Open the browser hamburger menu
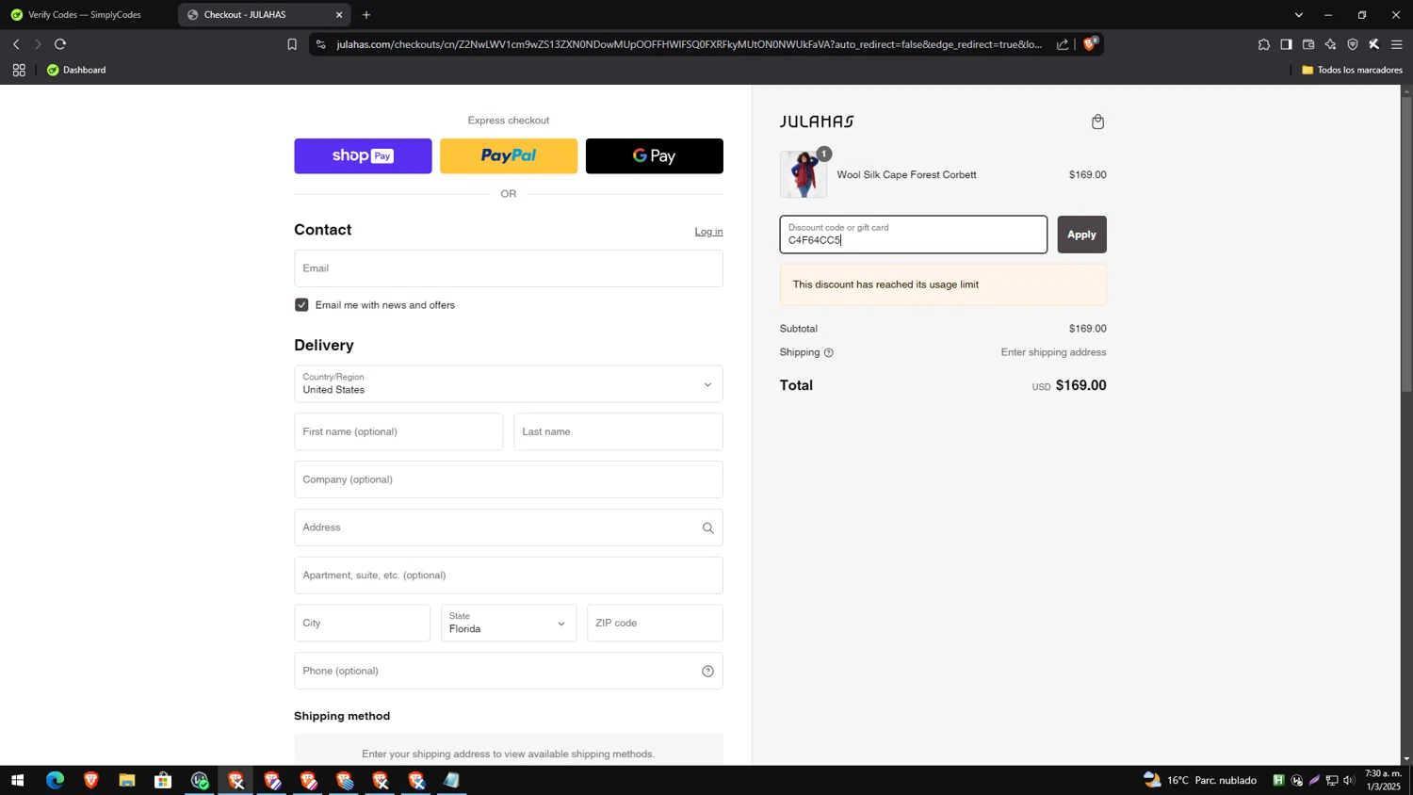 pos(1396,44)
